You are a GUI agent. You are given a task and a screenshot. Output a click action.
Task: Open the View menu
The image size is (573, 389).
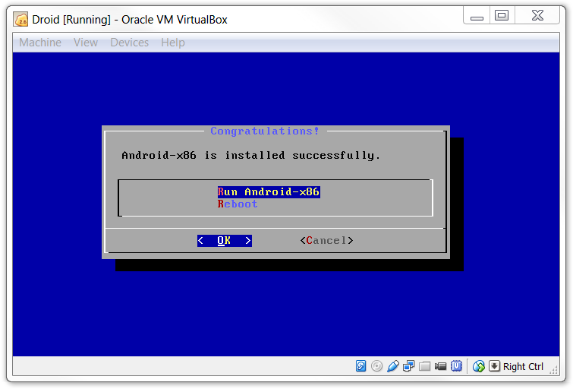point(86,43)
